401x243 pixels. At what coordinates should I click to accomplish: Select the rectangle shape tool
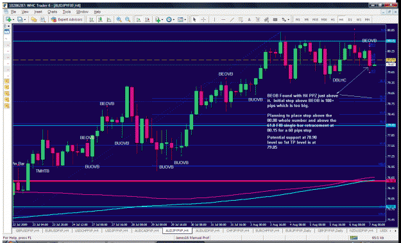pyautogui.click(x=275, y=20)
